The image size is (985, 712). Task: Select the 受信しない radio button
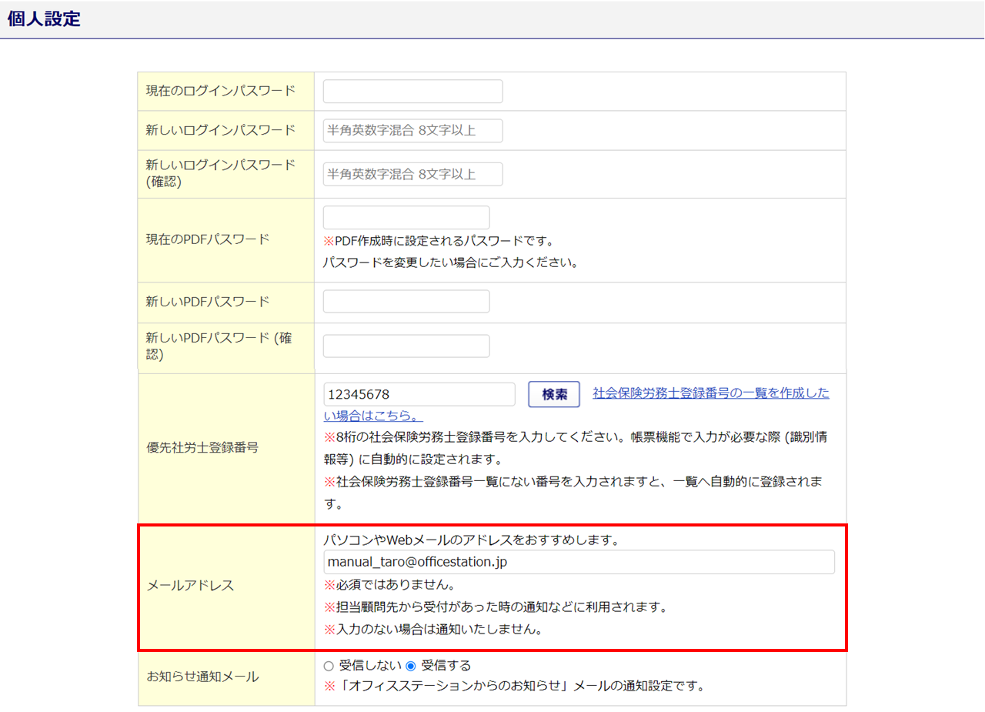coord(329,666)
